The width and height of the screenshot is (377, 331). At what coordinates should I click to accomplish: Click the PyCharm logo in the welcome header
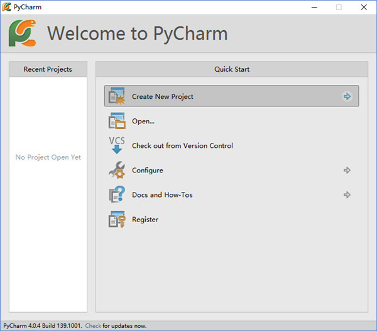[23, 33]
